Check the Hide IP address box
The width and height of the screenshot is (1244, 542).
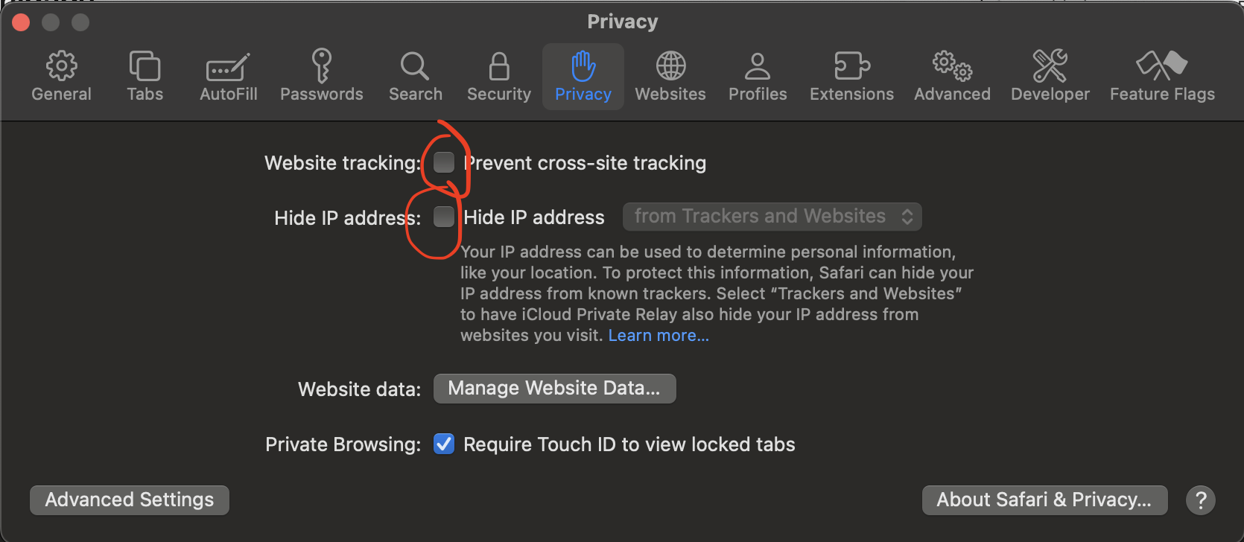click(444, 217)
